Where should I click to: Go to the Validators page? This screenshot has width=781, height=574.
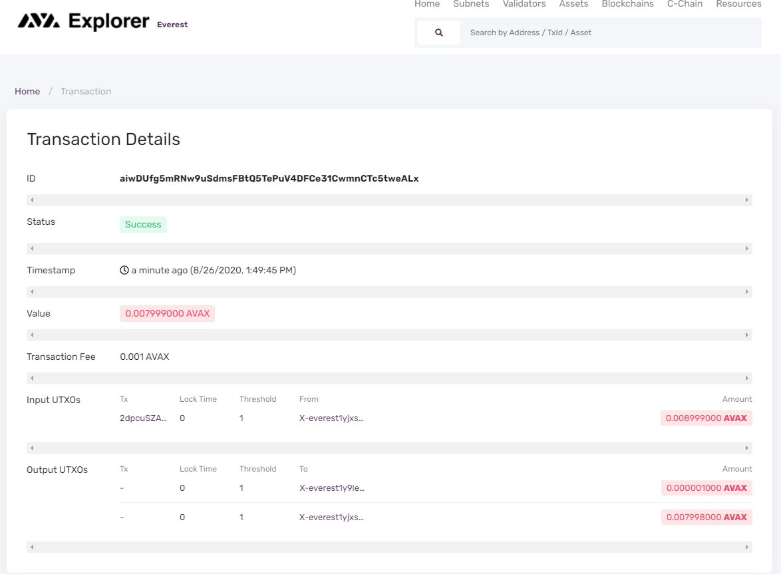point(524,4)
